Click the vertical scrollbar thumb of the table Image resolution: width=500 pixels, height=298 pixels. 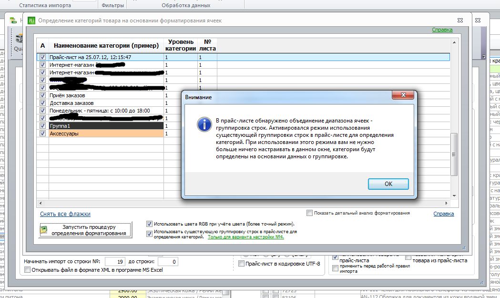coord(454,154)
